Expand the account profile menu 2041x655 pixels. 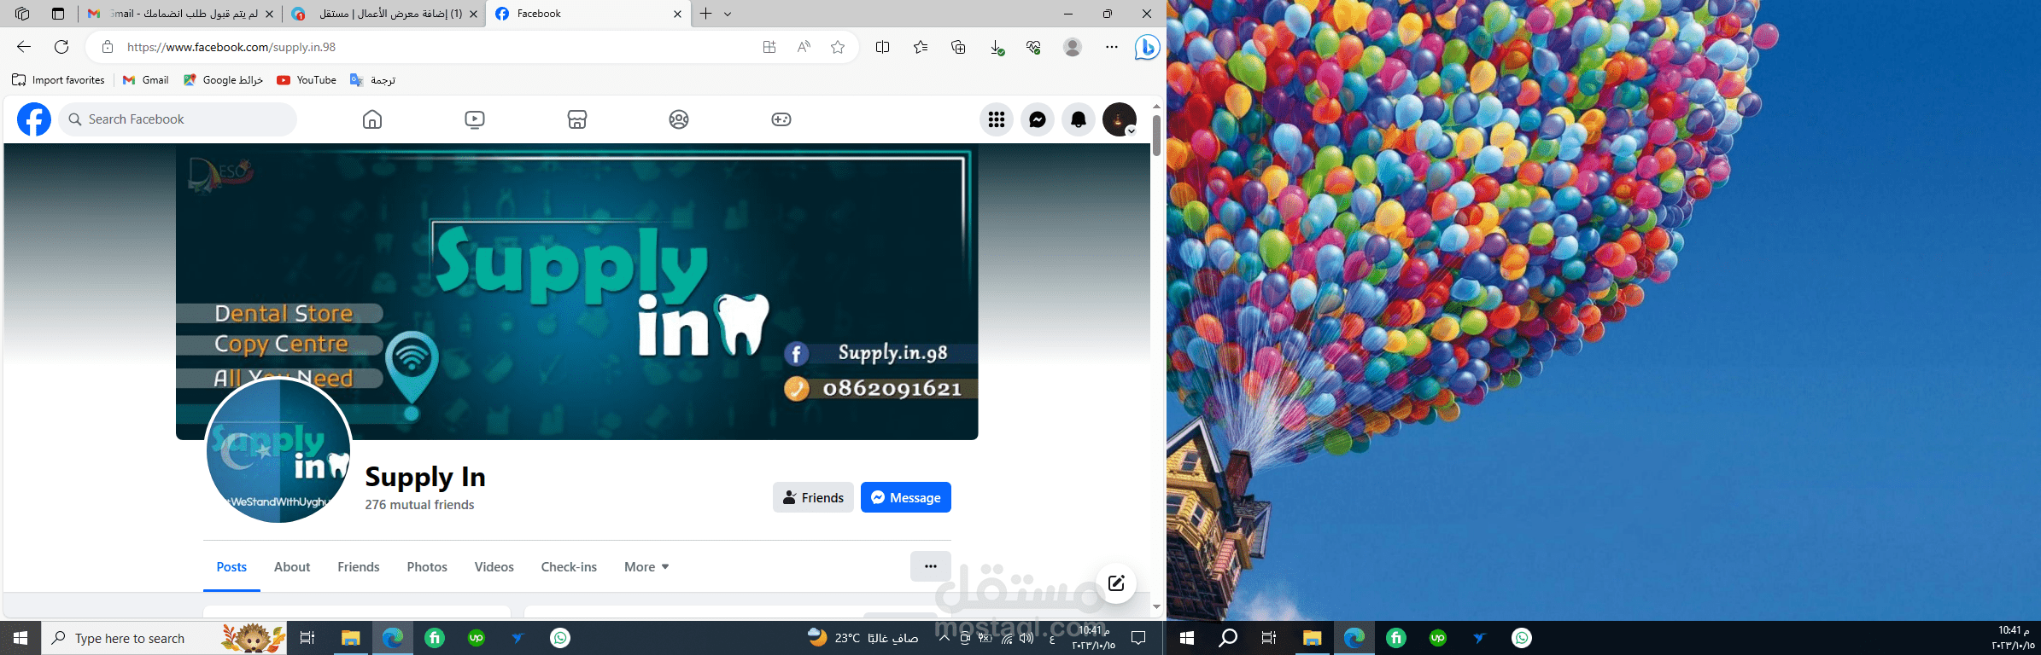1120,119
